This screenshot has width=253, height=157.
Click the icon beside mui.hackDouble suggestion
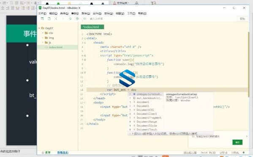[x=134, y=98]
